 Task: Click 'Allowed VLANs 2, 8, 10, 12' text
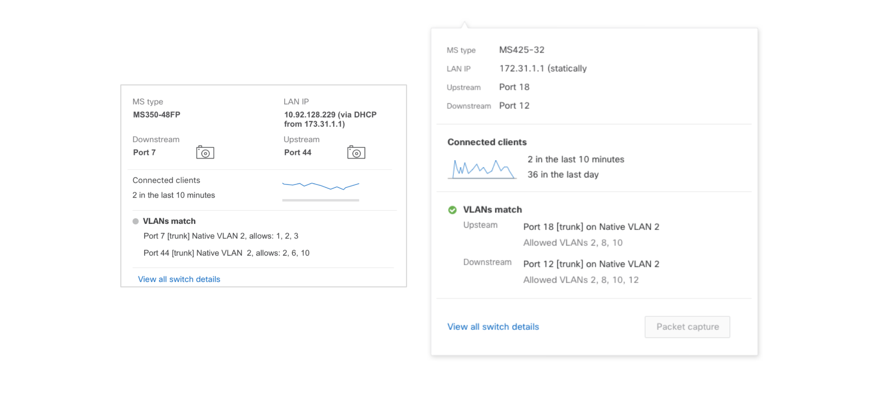tap(581, 280)
